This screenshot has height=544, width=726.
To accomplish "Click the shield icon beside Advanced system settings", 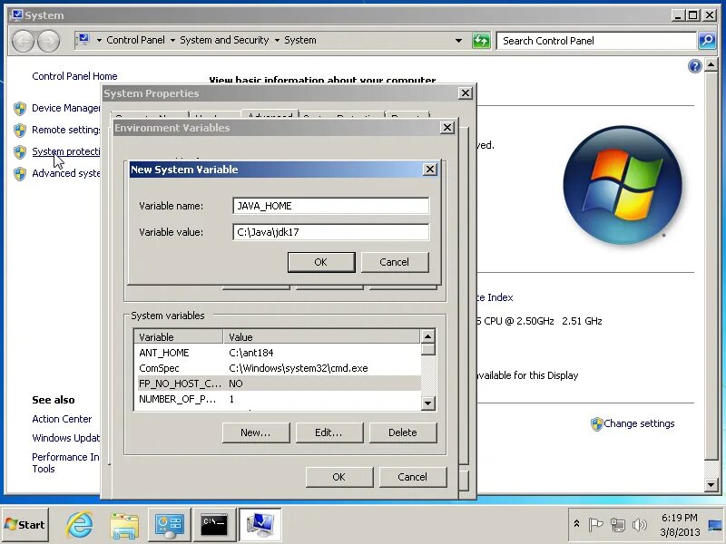I will 20,174.
